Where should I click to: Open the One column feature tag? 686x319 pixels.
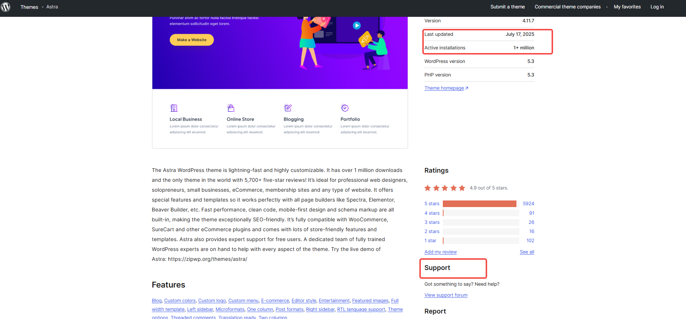coord(260,309)
